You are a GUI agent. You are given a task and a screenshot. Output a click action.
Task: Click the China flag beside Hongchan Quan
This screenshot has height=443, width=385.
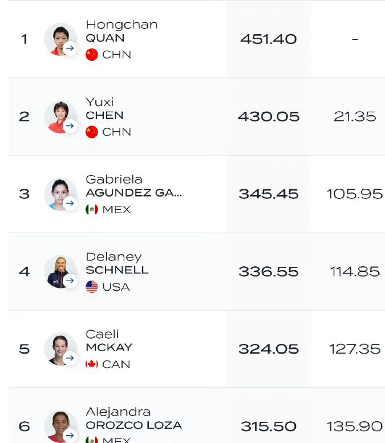point(92,55)
